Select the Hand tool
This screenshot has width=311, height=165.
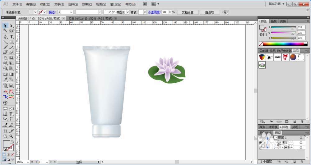tap(5, 136)
